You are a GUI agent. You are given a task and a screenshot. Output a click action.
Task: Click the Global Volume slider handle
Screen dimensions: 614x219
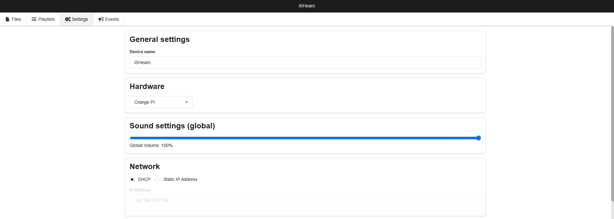point(479,138)
